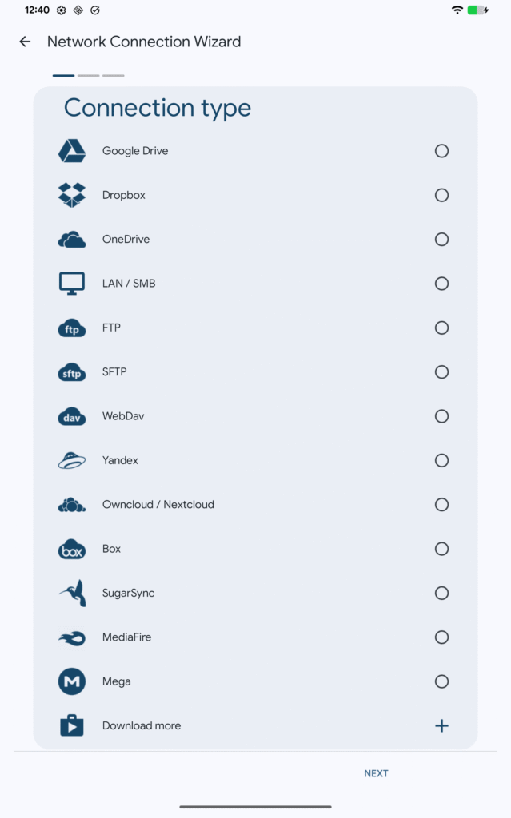Tap the SugarSync hummingbird icon
The height and width of the screenshot is (818, 511).
[x=72, y=593]
